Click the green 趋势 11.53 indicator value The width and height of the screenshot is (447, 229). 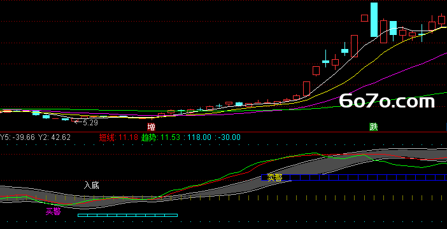(160, 137)
